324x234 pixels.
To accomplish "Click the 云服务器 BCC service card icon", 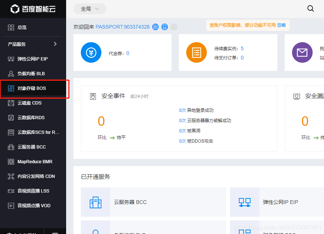I will tap(96, 202).
